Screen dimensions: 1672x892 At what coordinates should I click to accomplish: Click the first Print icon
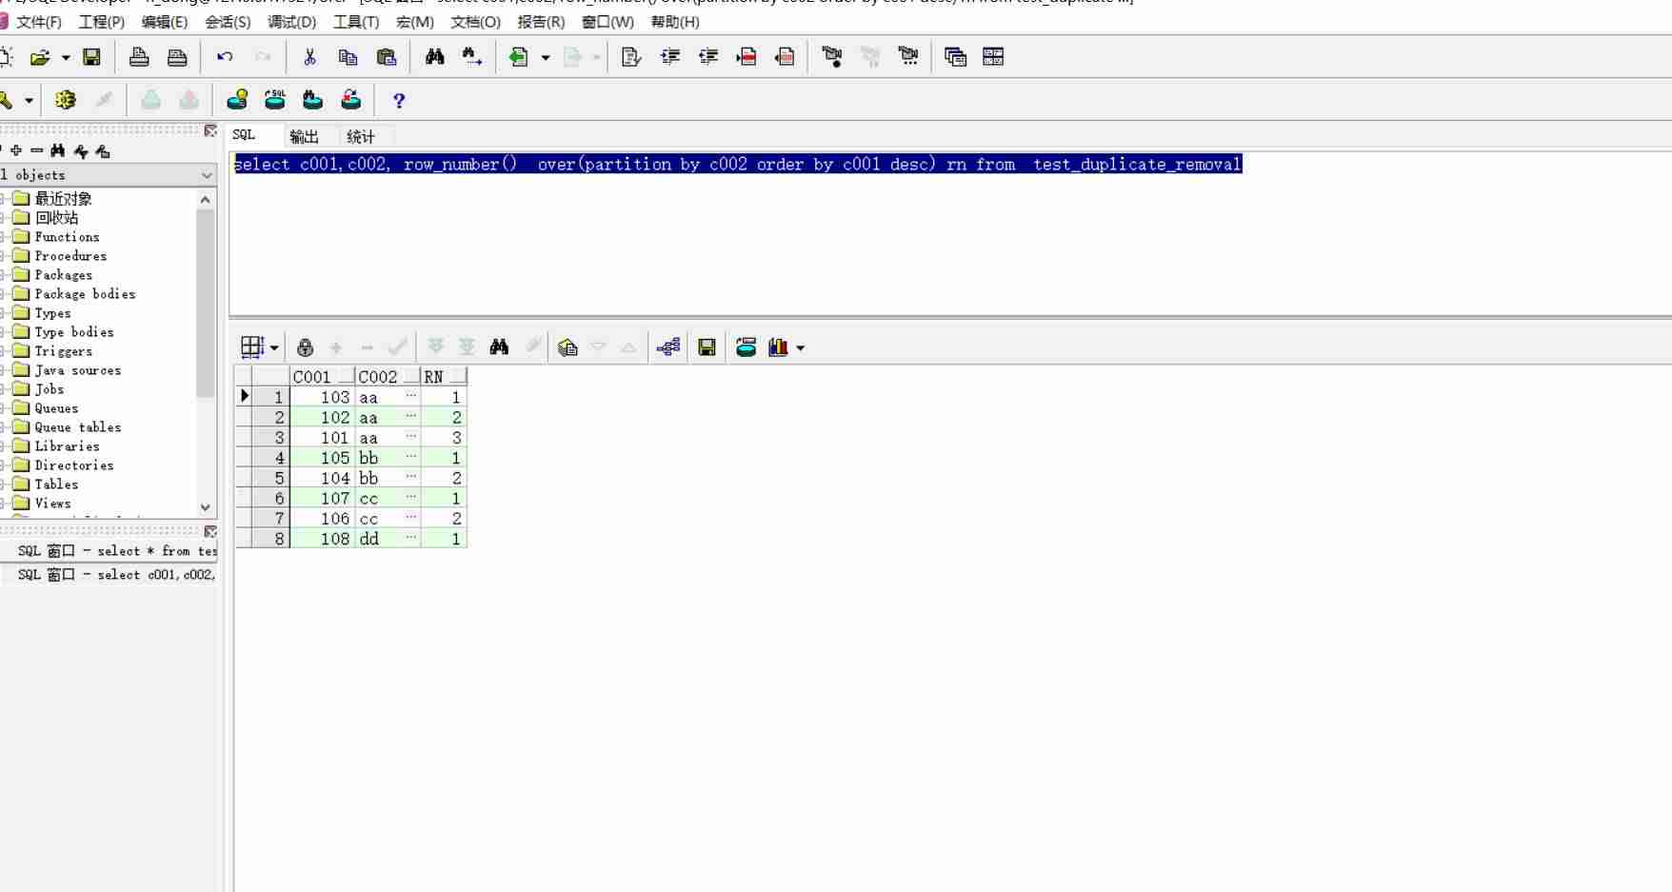point(139,57)
